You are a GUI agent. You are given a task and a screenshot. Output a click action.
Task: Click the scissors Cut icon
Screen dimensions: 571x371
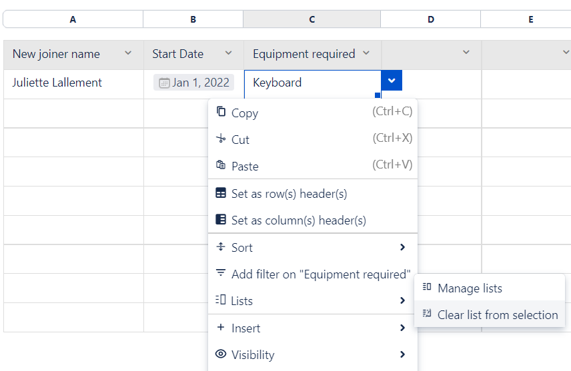coord(221,139)
